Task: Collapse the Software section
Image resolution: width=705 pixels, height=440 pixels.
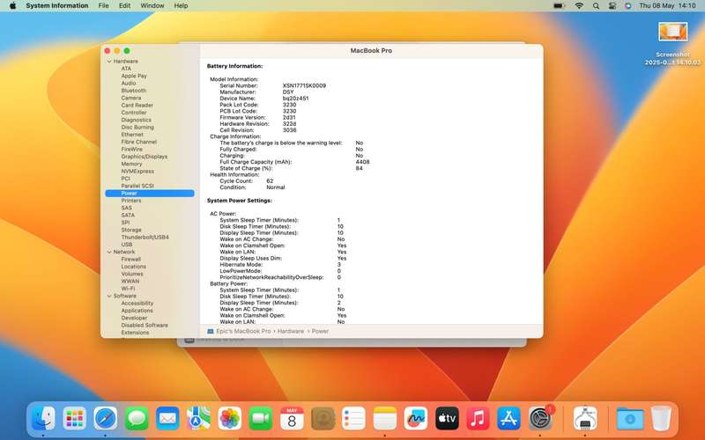Action: click(109, 296)
